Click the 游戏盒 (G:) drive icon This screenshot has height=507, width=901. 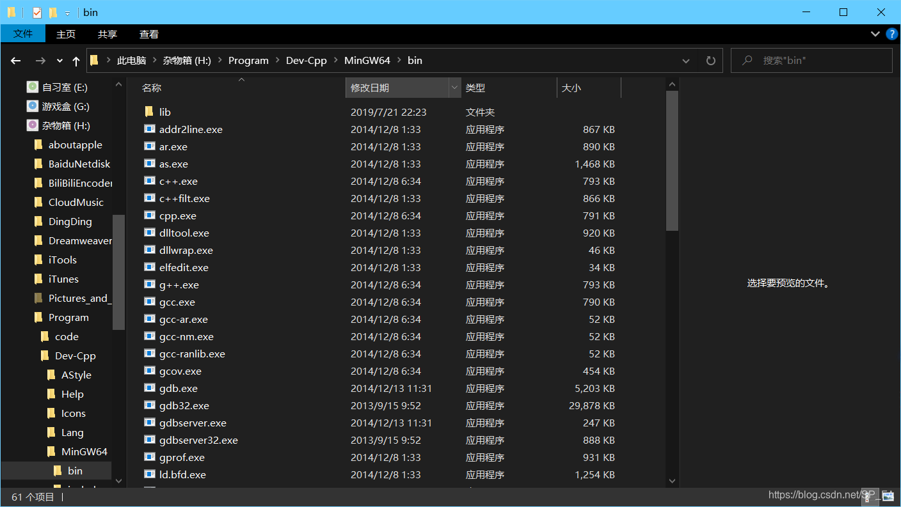click(32, 106)
